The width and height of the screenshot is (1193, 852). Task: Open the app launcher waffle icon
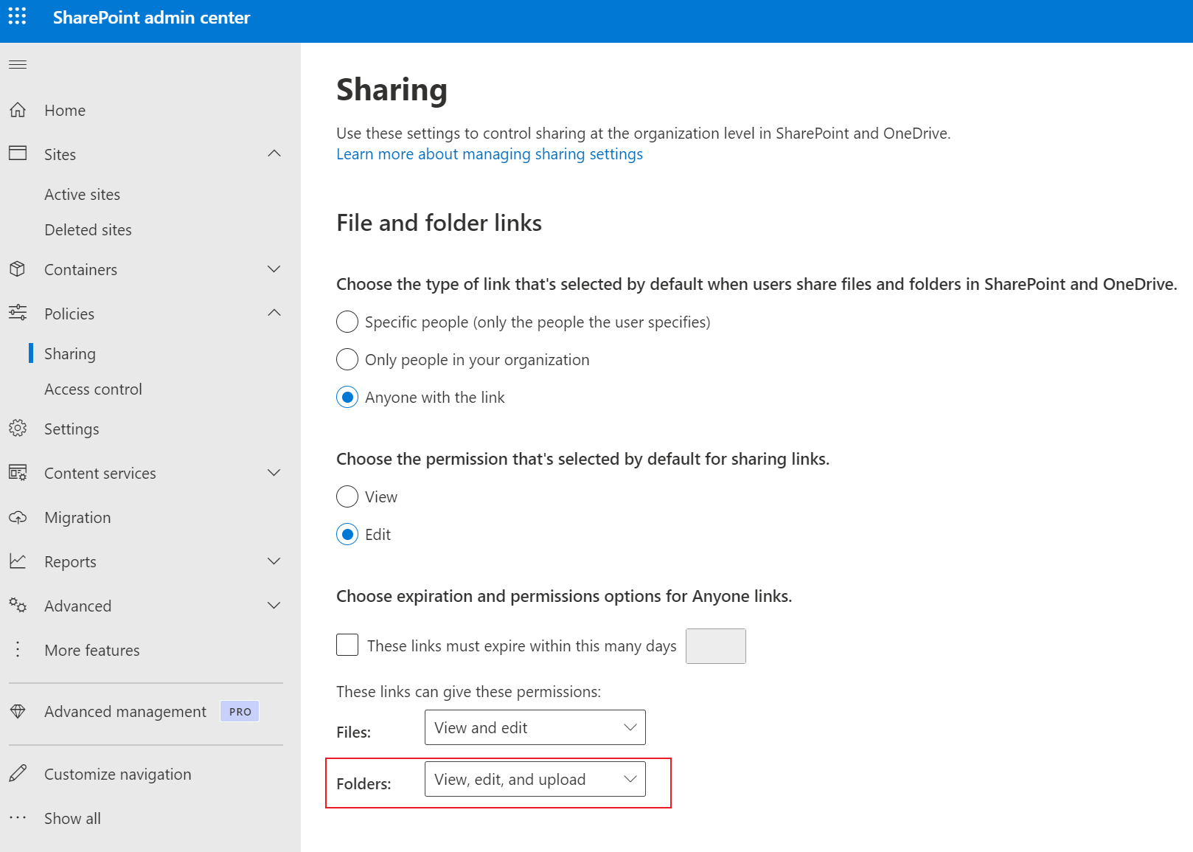(17, 16)
